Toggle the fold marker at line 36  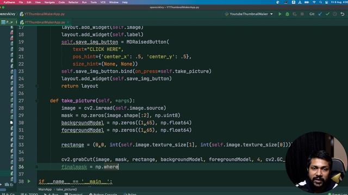(36, 167)
